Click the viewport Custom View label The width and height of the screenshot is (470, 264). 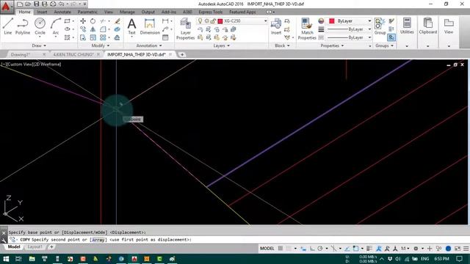click(x=21, y=64)
